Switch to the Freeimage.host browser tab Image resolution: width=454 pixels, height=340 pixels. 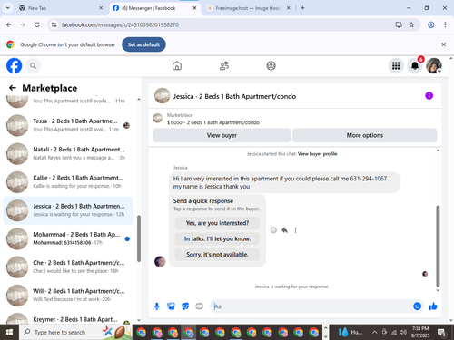pos(248,8)
